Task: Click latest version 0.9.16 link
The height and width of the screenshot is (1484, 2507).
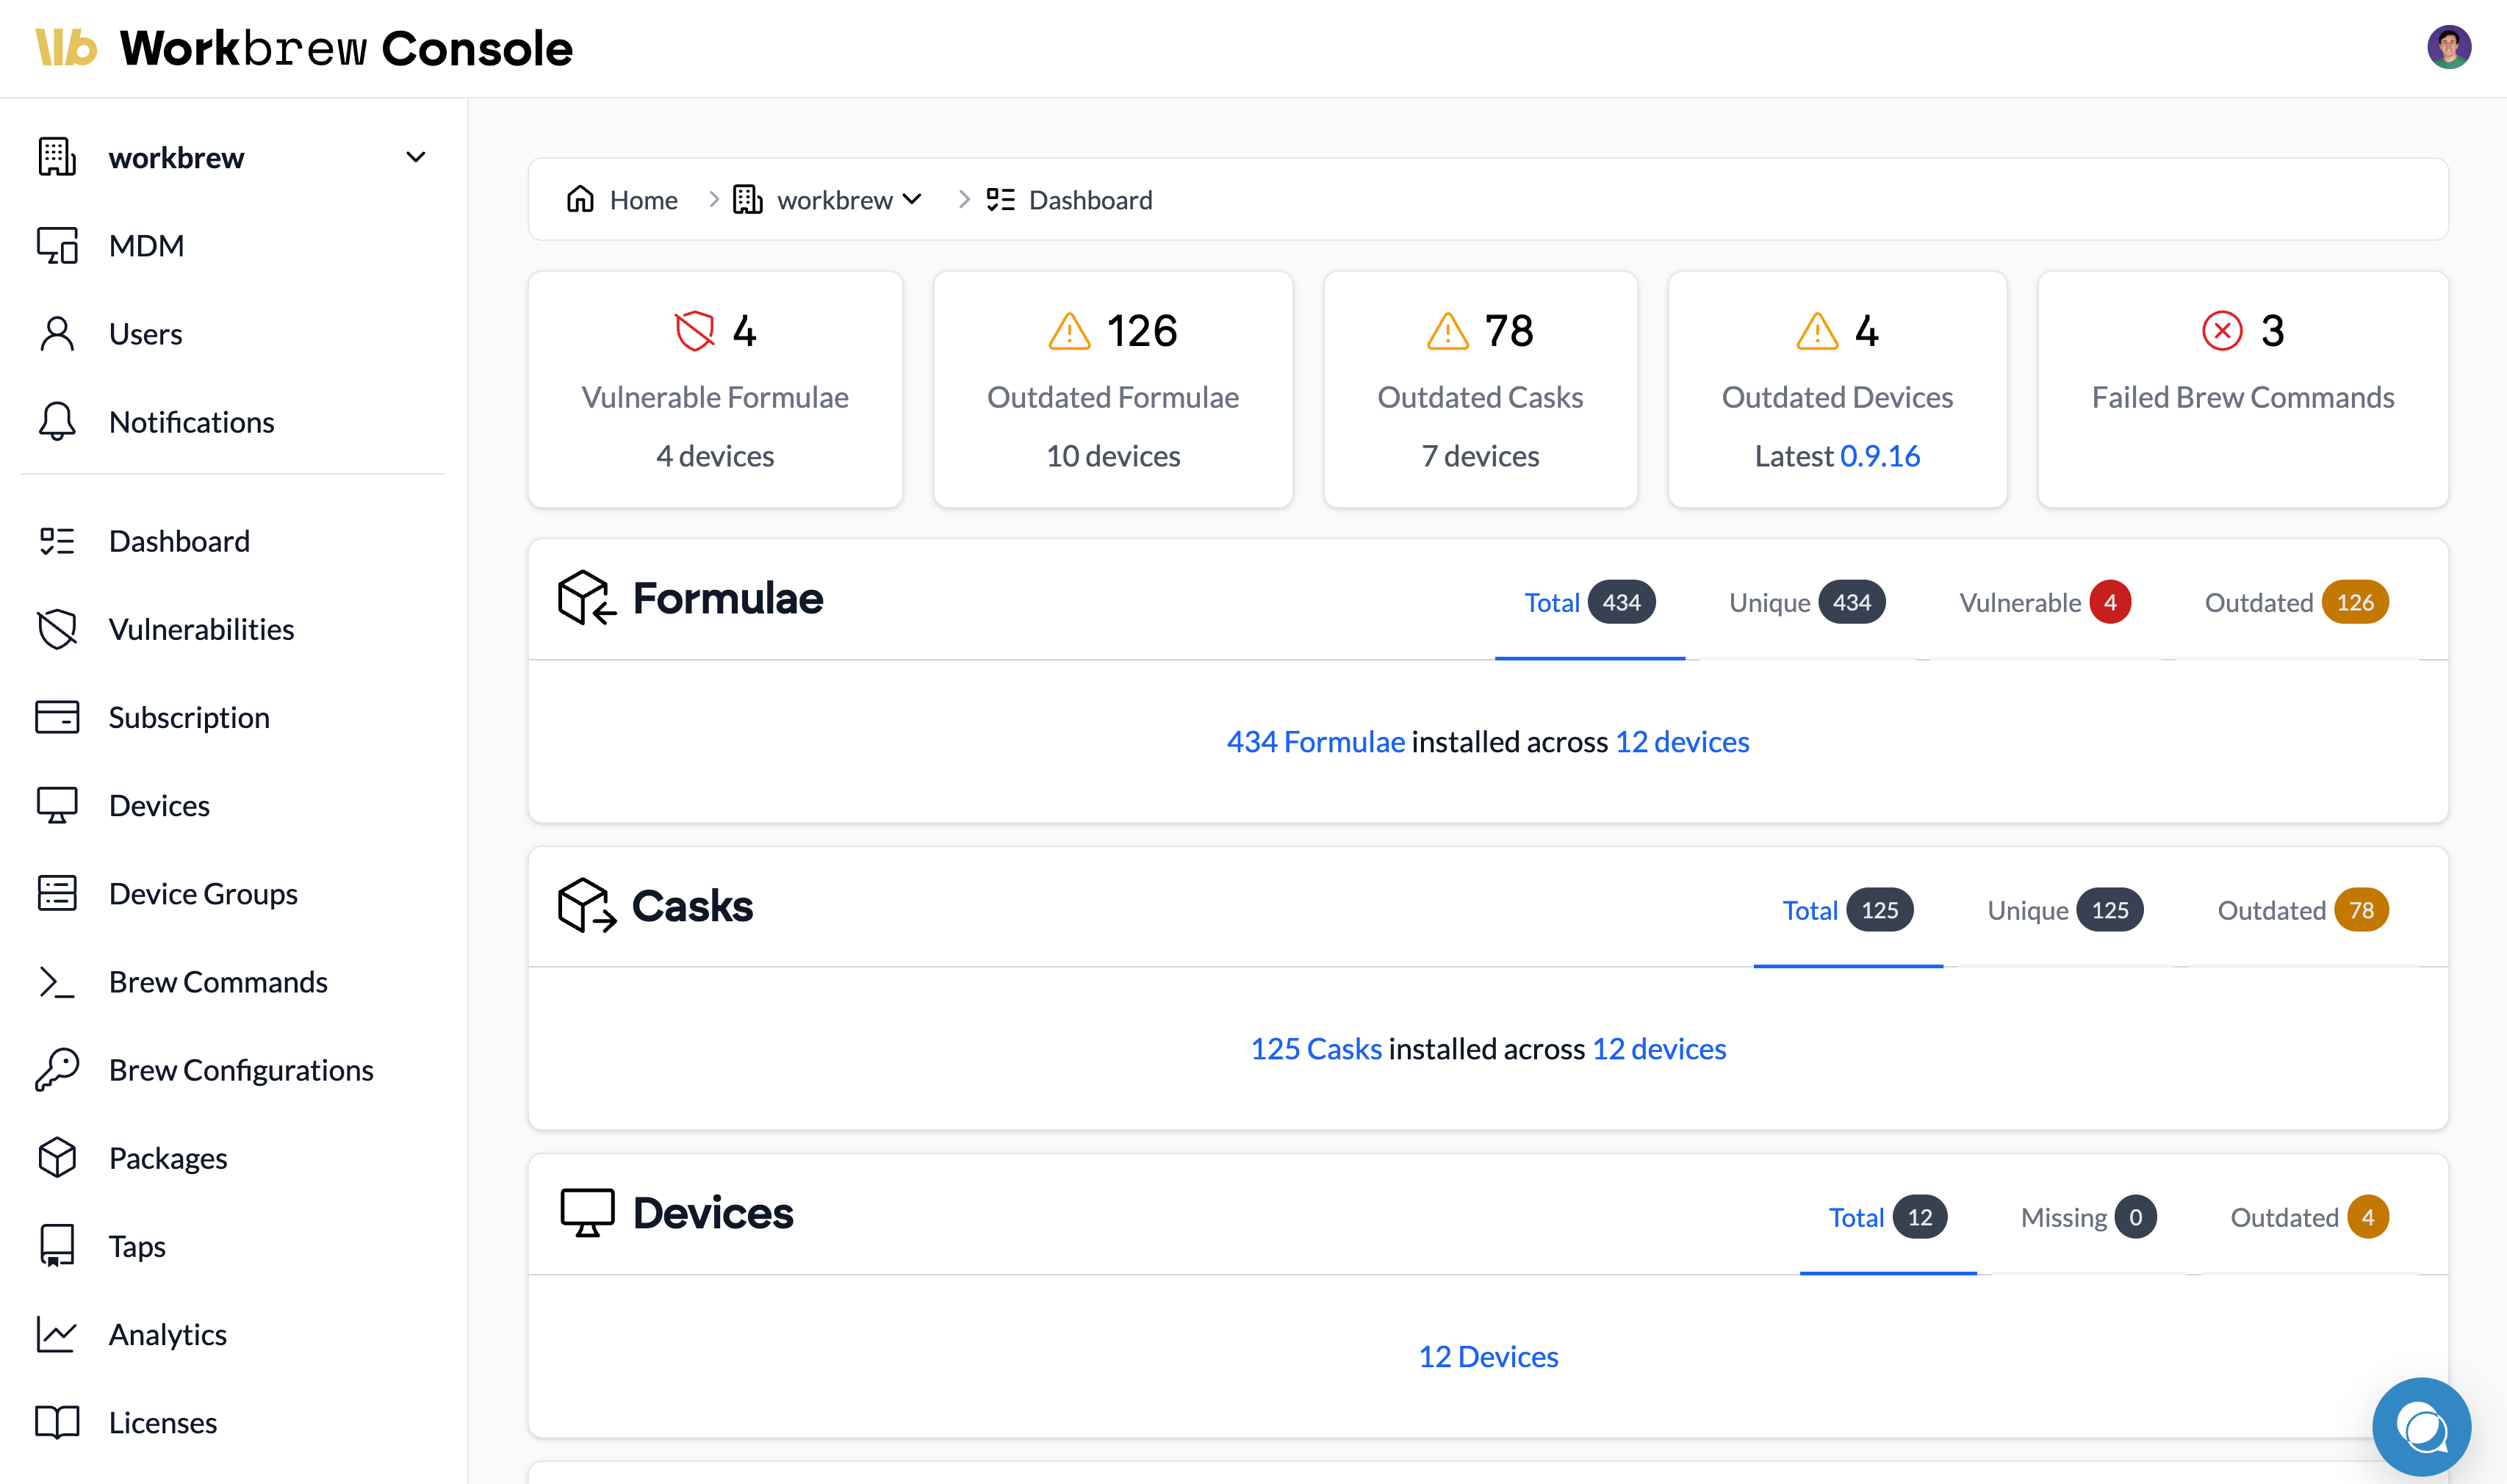Action: pyautogui.click(x=1879, y=456)
